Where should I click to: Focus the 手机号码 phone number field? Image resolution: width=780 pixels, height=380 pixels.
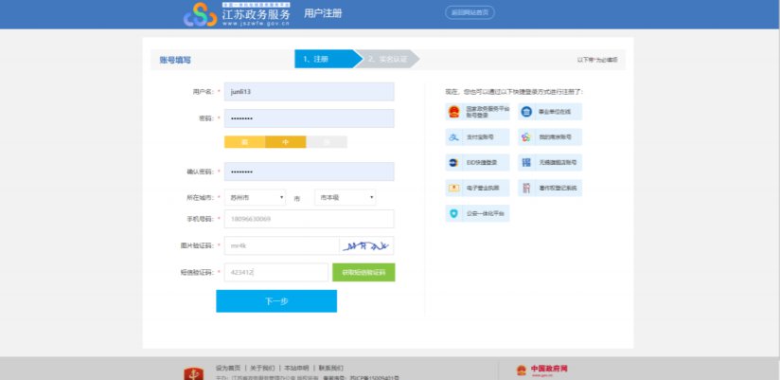tap(309, 219)
